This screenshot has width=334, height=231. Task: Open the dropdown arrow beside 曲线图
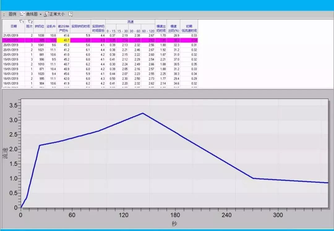pyautogui.click(x=41, y=15)
